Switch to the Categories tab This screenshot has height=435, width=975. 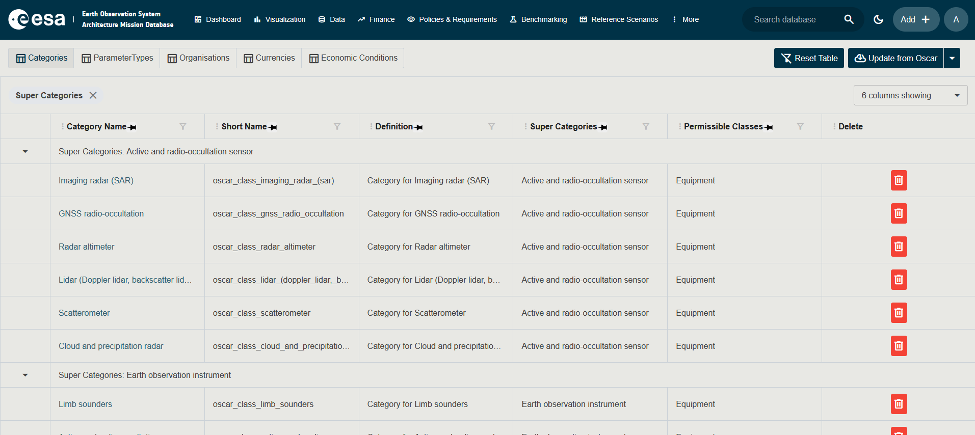(41, 58)
